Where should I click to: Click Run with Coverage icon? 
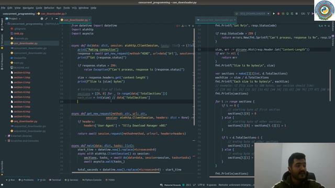coord(283,14)
